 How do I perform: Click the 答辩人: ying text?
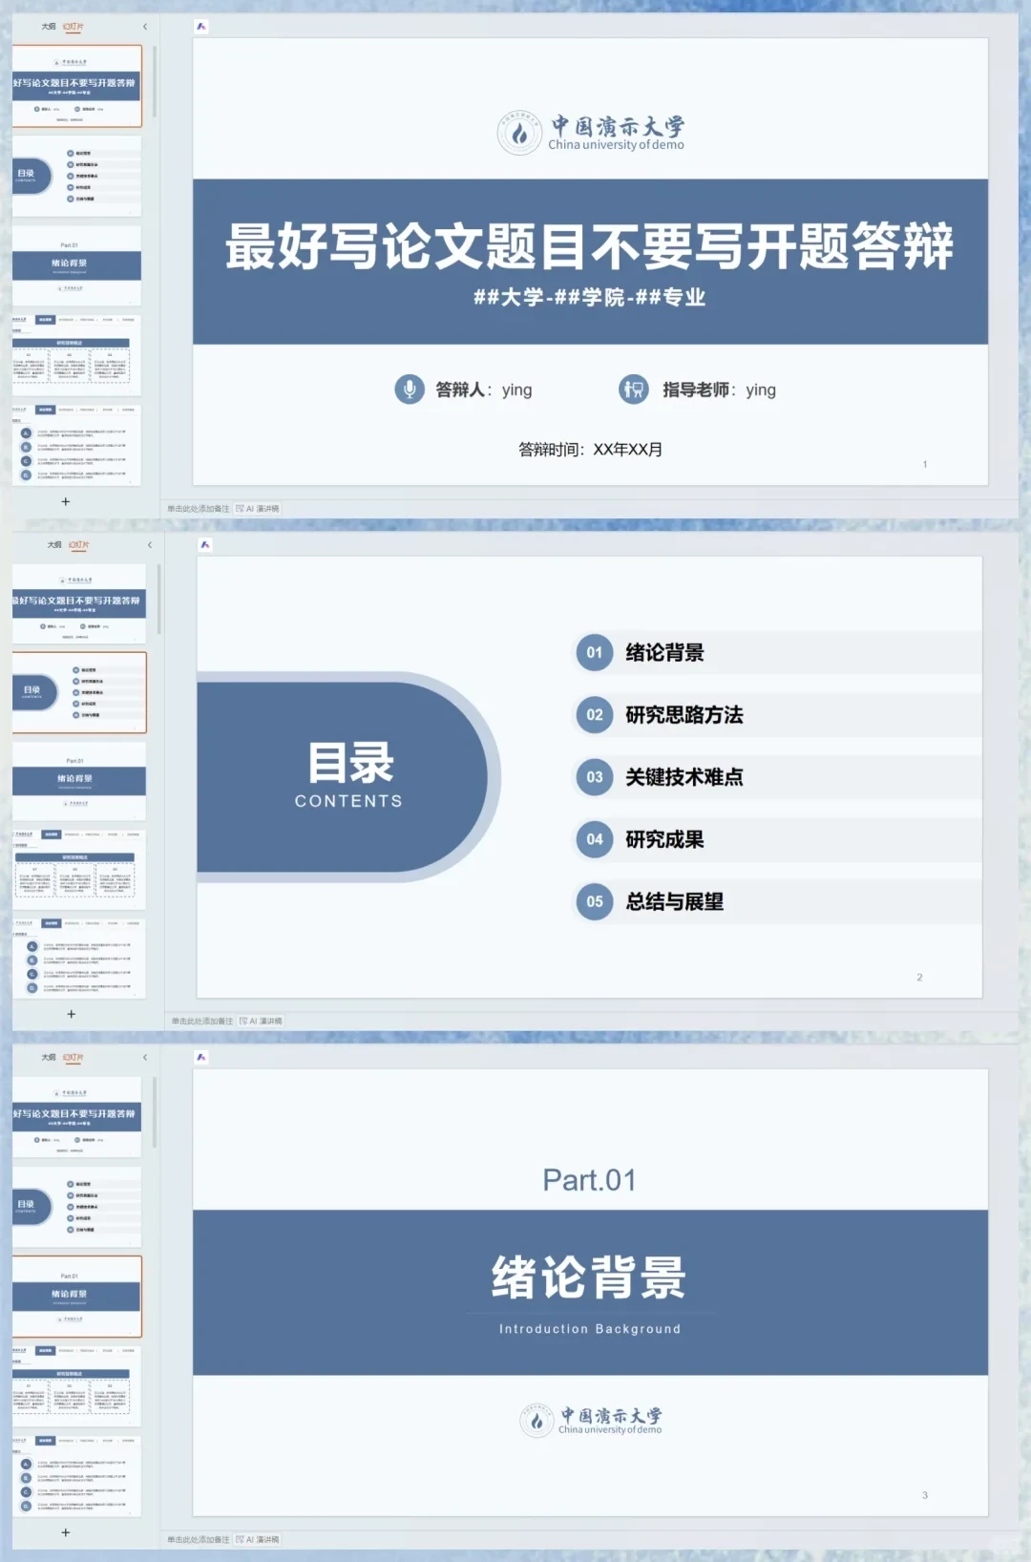(484, 390)
